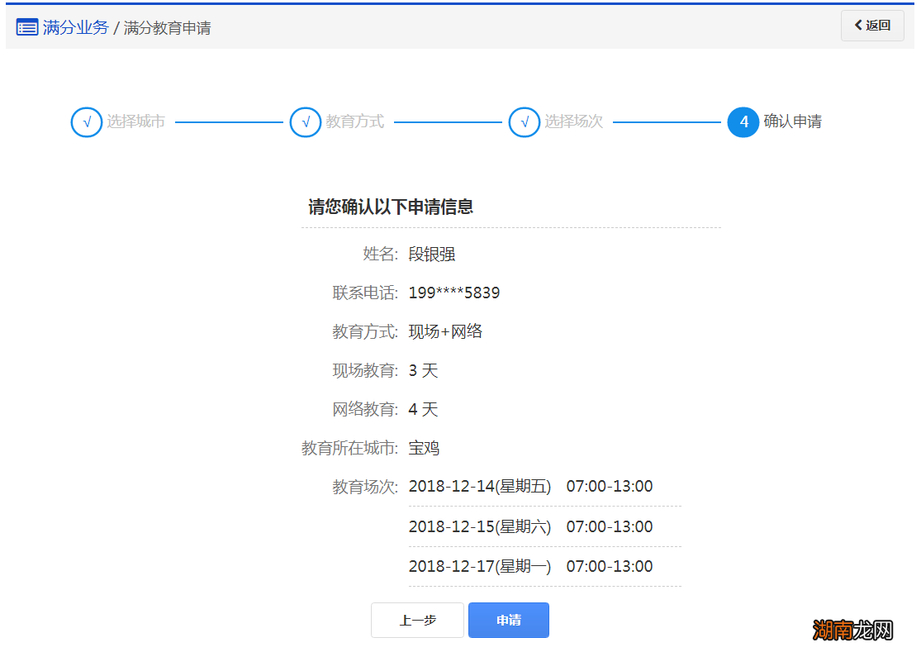The width and height of the screenshot is (921, 652).
Task: Click the step label 选择城市
Action: click(135, 121)
